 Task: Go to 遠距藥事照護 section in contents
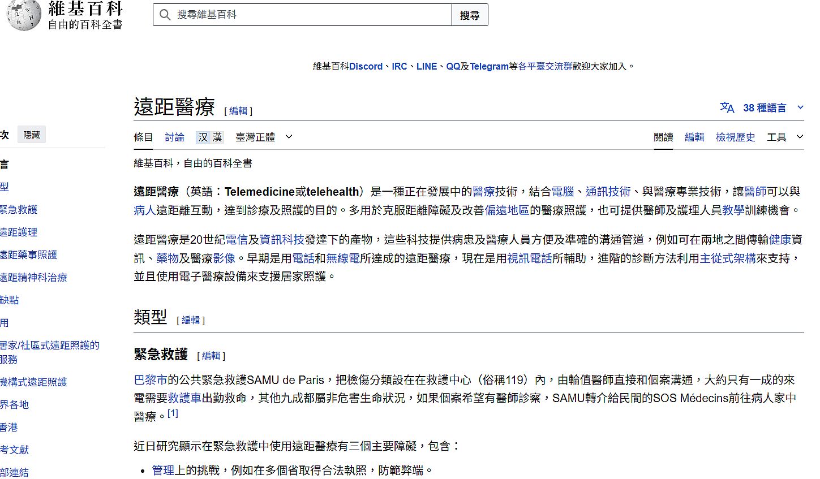pyautogui.click(x=28, y=255)
